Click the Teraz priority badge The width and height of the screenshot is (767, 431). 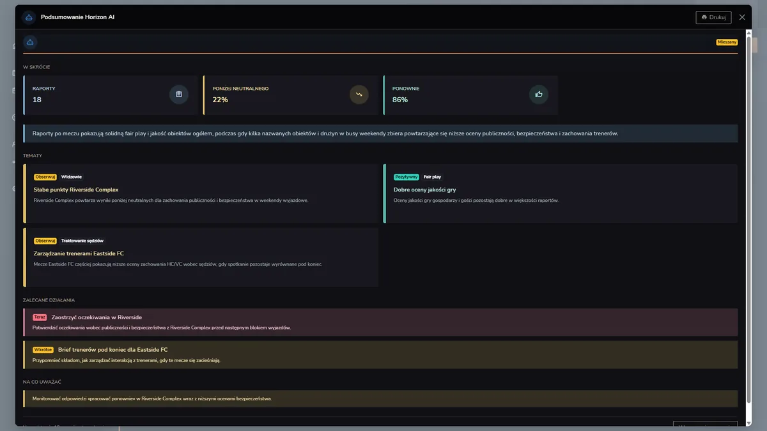40,317
